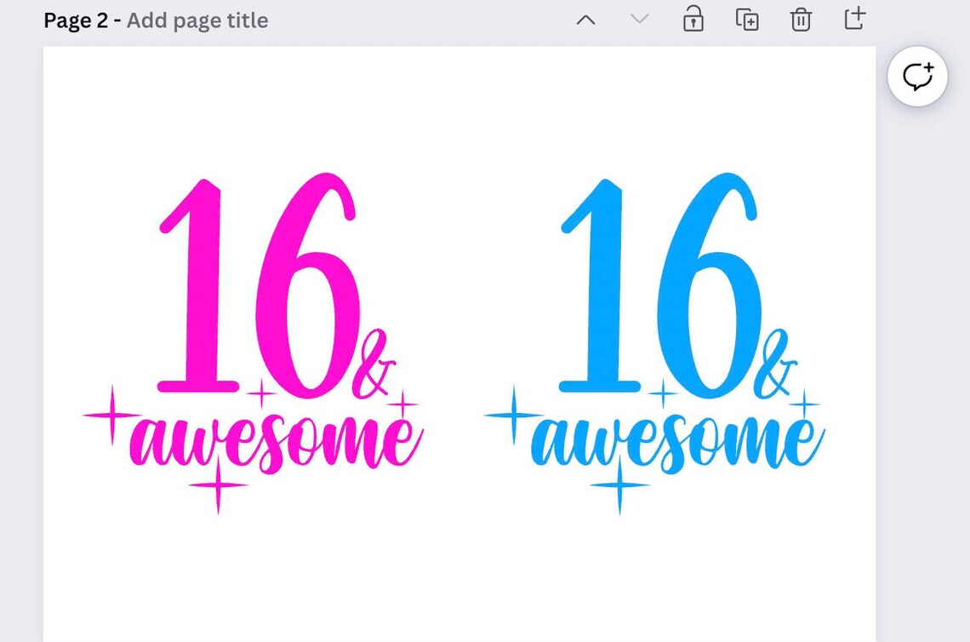Screen dimensions: 970x642
Task: Select the blue '16 & awesome' design
Action: click(x=655, y=341)
